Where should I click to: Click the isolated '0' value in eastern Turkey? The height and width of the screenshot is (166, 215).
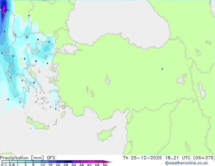click(162, 69)
